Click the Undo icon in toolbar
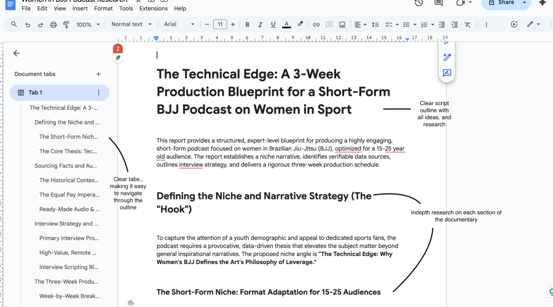Viewport: 553px width, 307px height. pos(28,25)
